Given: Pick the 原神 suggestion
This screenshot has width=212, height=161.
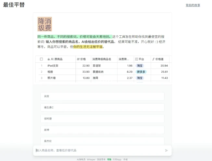Looking at the screenshot, I should (102, 130).
